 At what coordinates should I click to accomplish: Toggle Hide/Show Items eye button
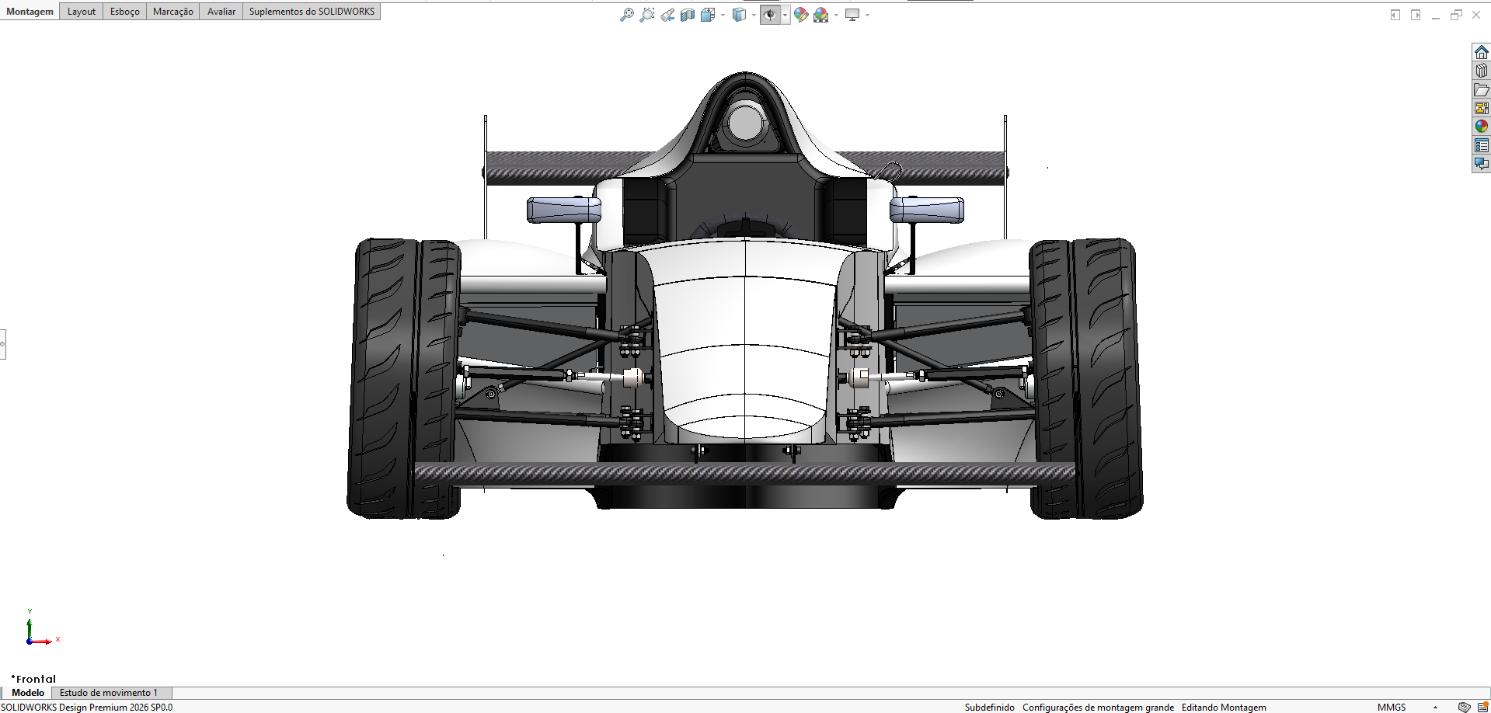[x=770, y=15]
